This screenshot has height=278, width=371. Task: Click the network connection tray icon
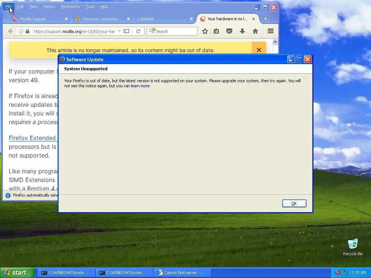click(x=344, y=273)
